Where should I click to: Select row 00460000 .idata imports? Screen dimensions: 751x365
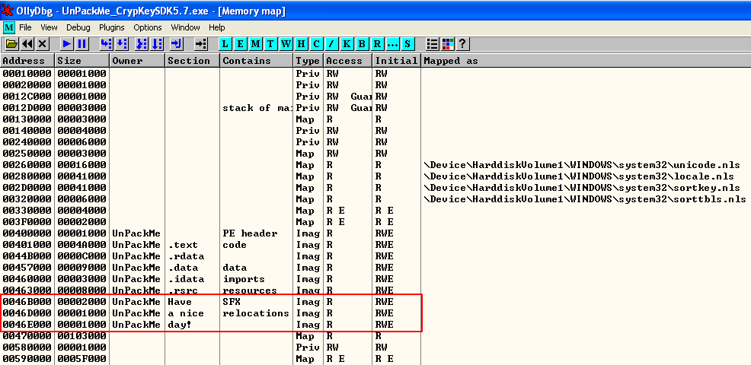pos(375,279)
